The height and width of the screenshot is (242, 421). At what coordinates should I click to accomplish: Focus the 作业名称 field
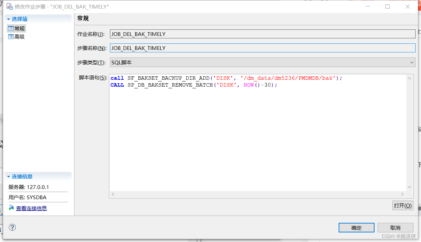pos(262,34)
